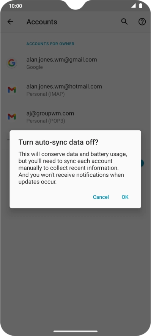Tap the back arrow icon

[x=10, y=22]
